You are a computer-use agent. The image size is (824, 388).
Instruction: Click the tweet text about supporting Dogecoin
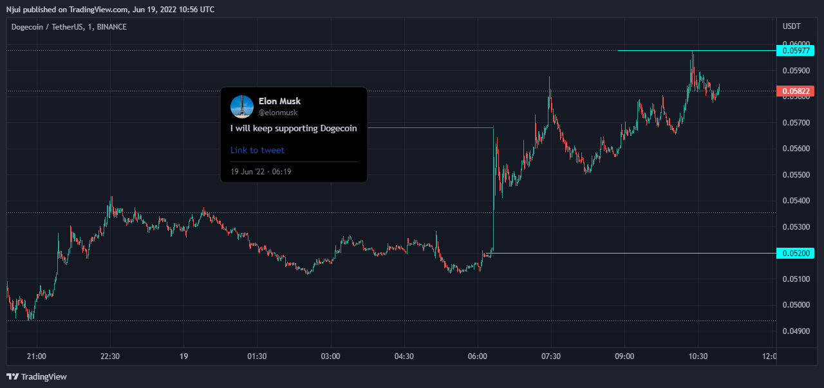coord(294,128)
